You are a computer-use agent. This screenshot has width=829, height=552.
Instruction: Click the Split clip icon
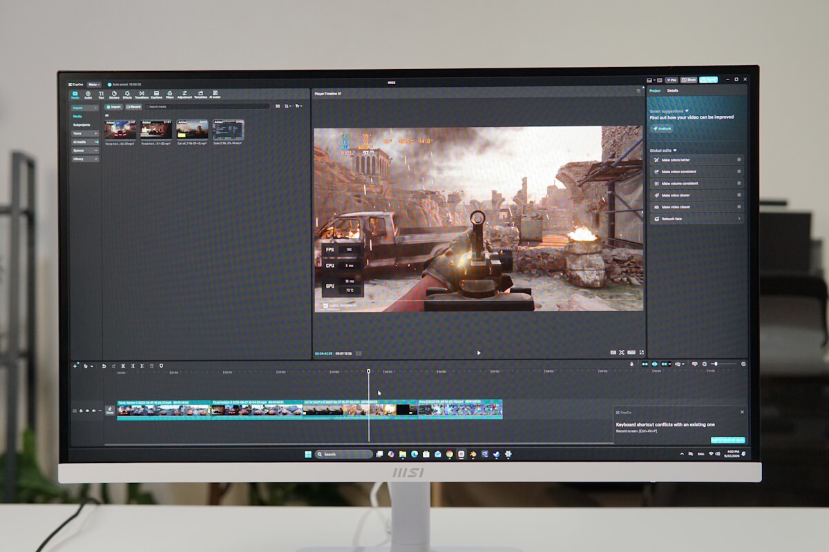coord(123,366)
